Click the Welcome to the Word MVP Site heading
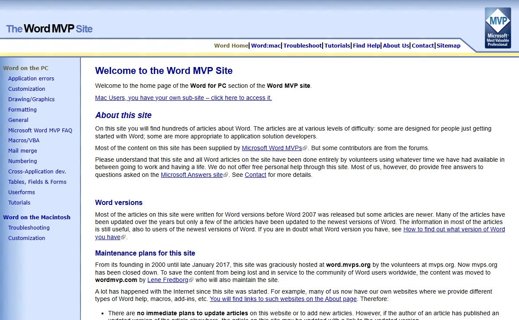Image resolution: width=519 pixels, height=320 pixels. [x=164, y=71]
